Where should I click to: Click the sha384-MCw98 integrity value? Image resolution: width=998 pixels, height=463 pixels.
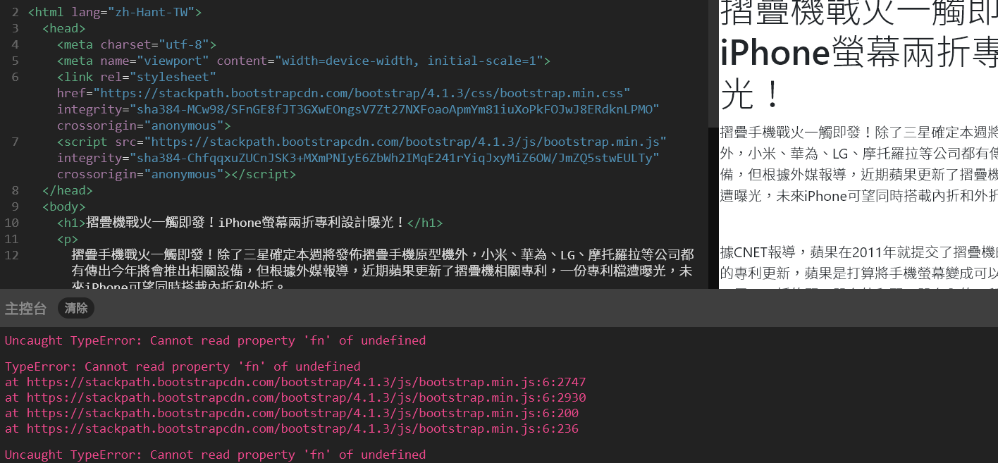click(394, 109)
